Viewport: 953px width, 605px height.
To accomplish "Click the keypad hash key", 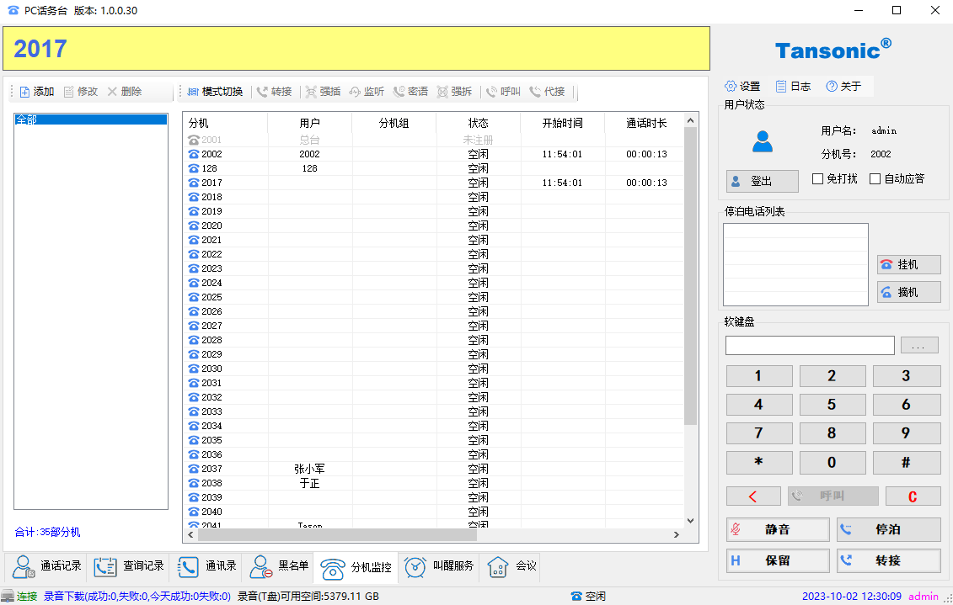I will point(906,463).
